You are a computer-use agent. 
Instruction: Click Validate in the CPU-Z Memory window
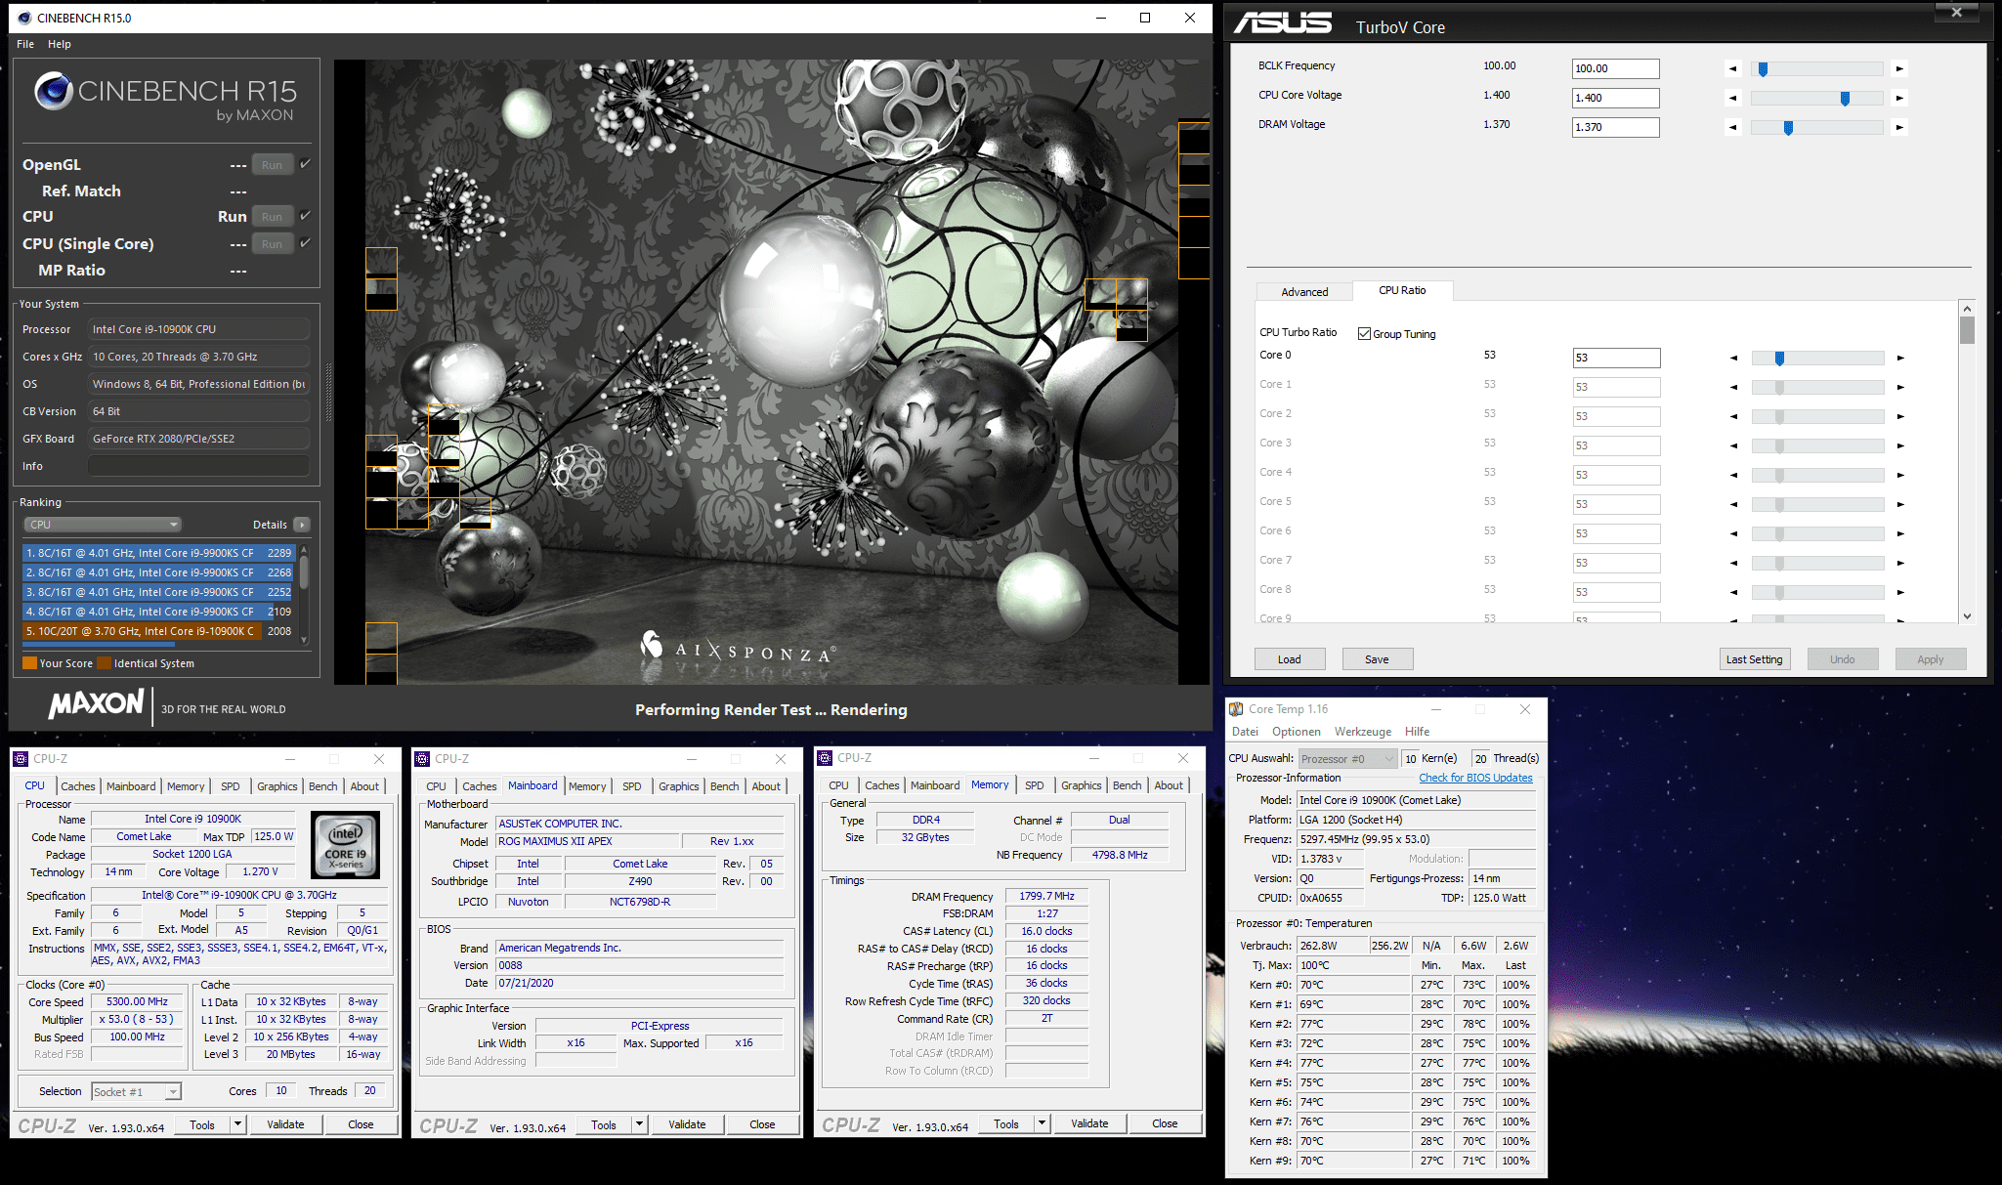pyautogui.click(x=1089, y=1123)
